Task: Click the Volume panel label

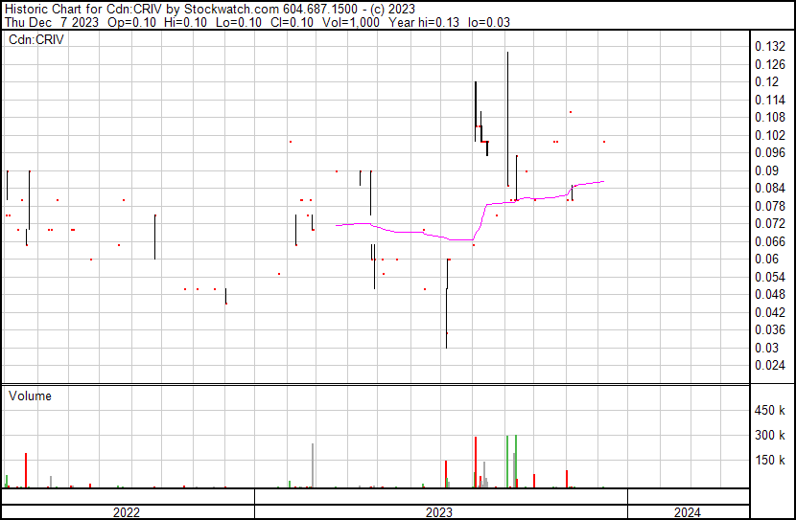Action: (x=30, y=396)
